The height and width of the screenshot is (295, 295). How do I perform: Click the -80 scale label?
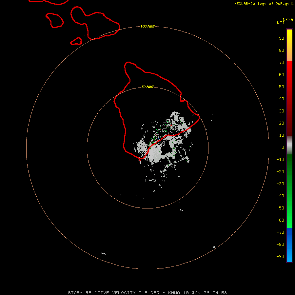pyautogui.click(x=280, y=245)
